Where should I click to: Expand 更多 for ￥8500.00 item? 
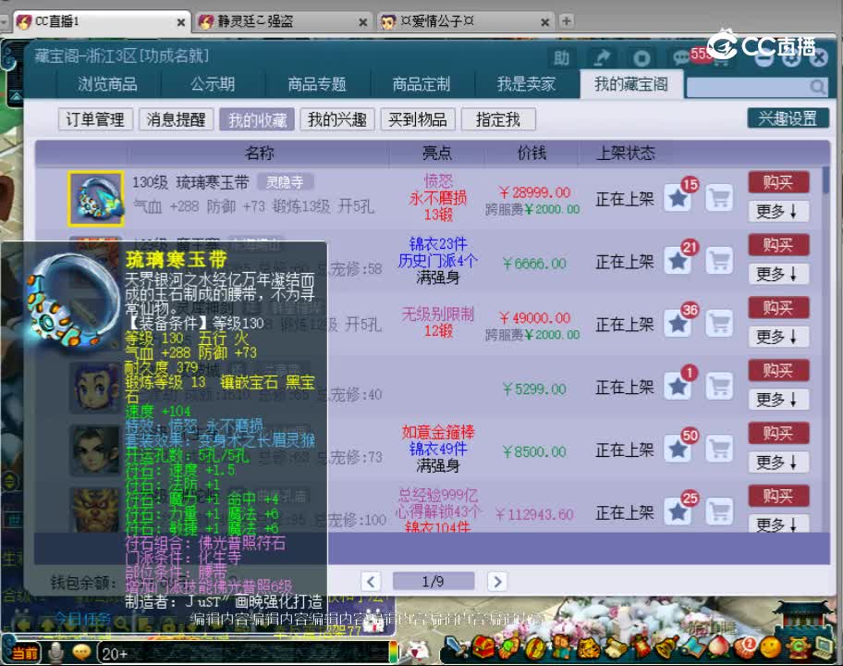click(778, 462)
